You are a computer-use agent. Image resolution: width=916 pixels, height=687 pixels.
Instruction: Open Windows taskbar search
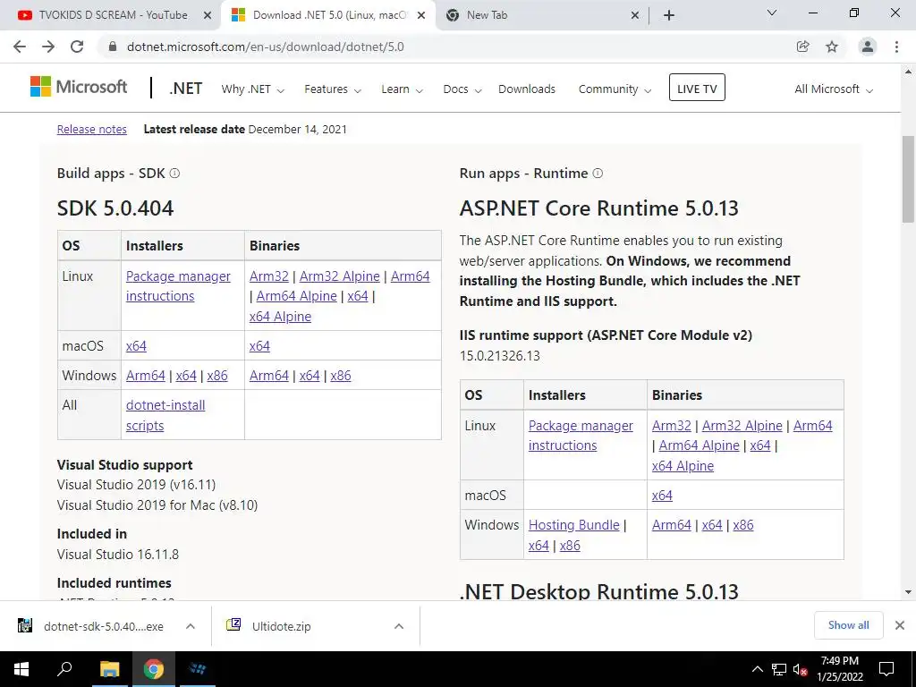click(64, 669)
